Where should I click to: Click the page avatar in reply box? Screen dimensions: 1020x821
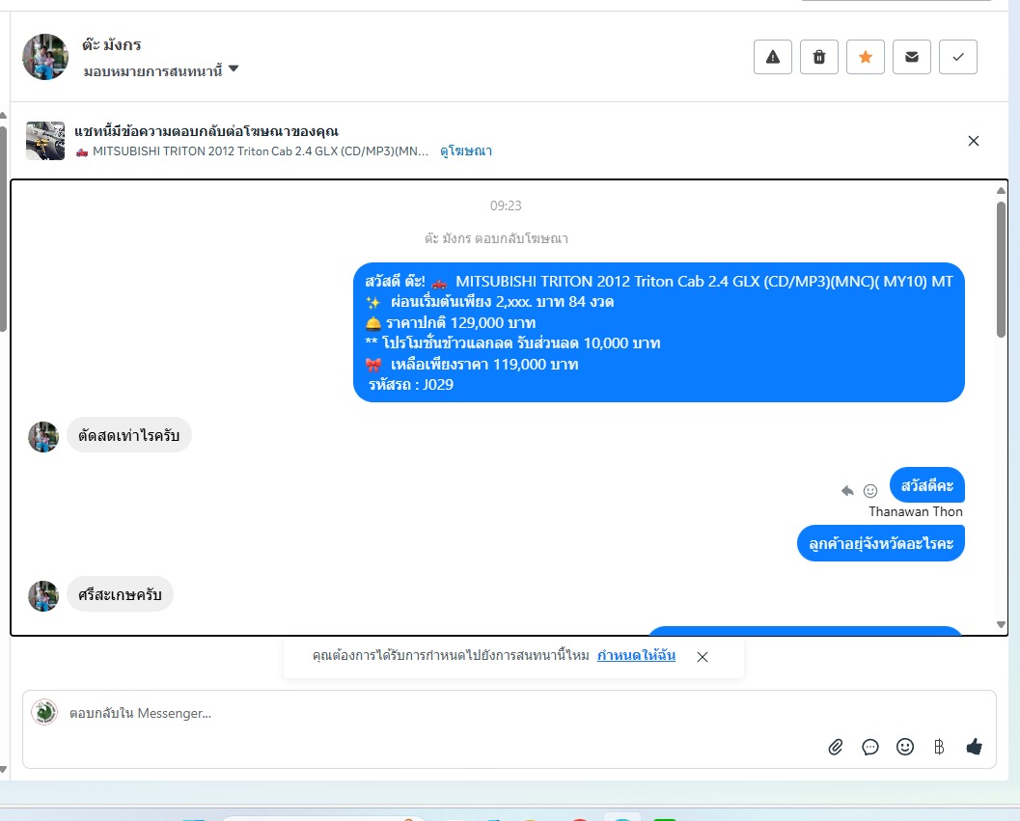pyautogui.click(x=44, y=712)
